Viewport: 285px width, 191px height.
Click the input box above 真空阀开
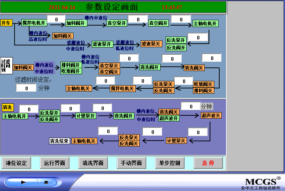[x=138, y=19]
